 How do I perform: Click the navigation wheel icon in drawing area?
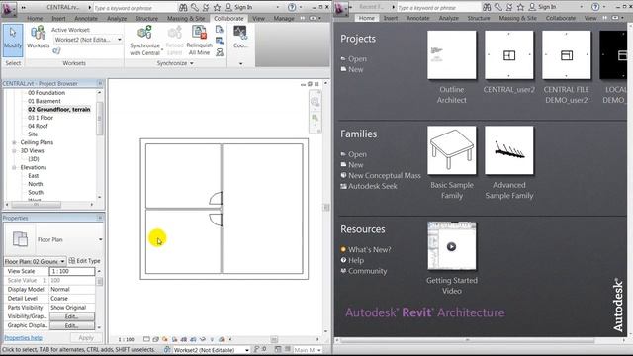click(315, 102)
